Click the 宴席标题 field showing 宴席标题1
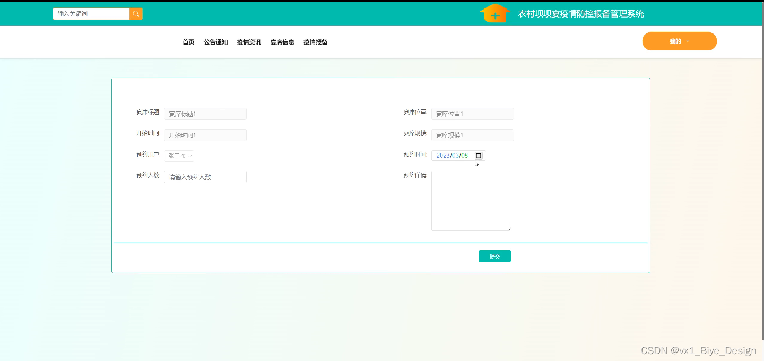This screenshot has height=361, width=764. tap(205, 114)
